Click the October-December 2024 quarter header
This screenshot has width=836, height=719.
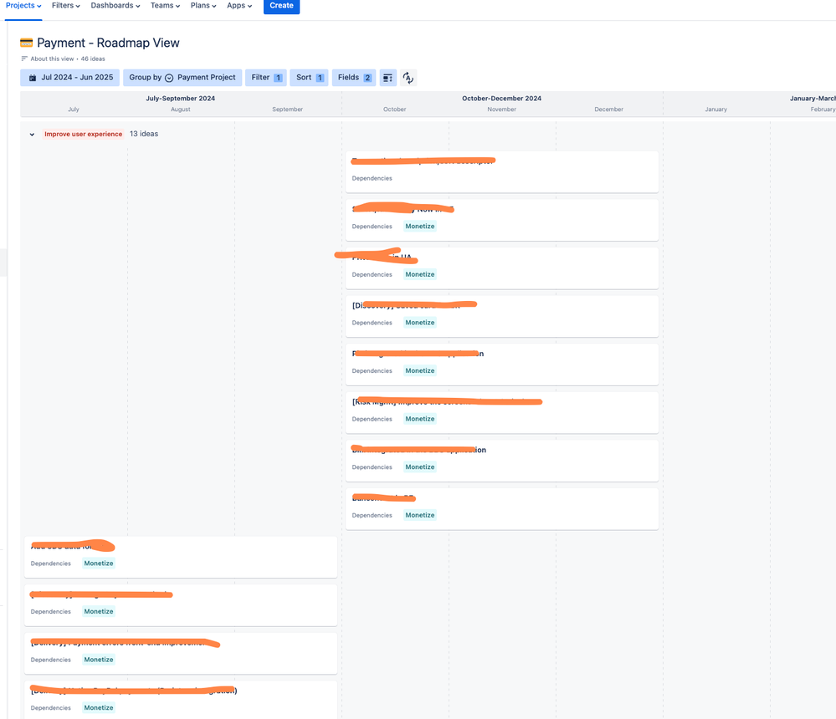[502, 99]
